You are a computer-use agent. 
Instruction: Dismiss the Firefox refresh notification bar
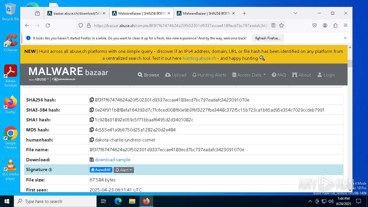(x=345, y=38)
